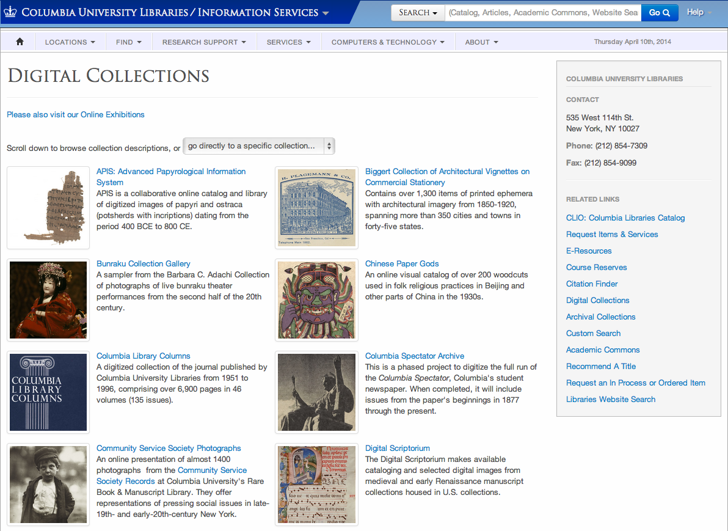The height and width of the screenshot is (531, 728).
Task: Click the Bunraku puppet thumbnail
Action: 48,300
